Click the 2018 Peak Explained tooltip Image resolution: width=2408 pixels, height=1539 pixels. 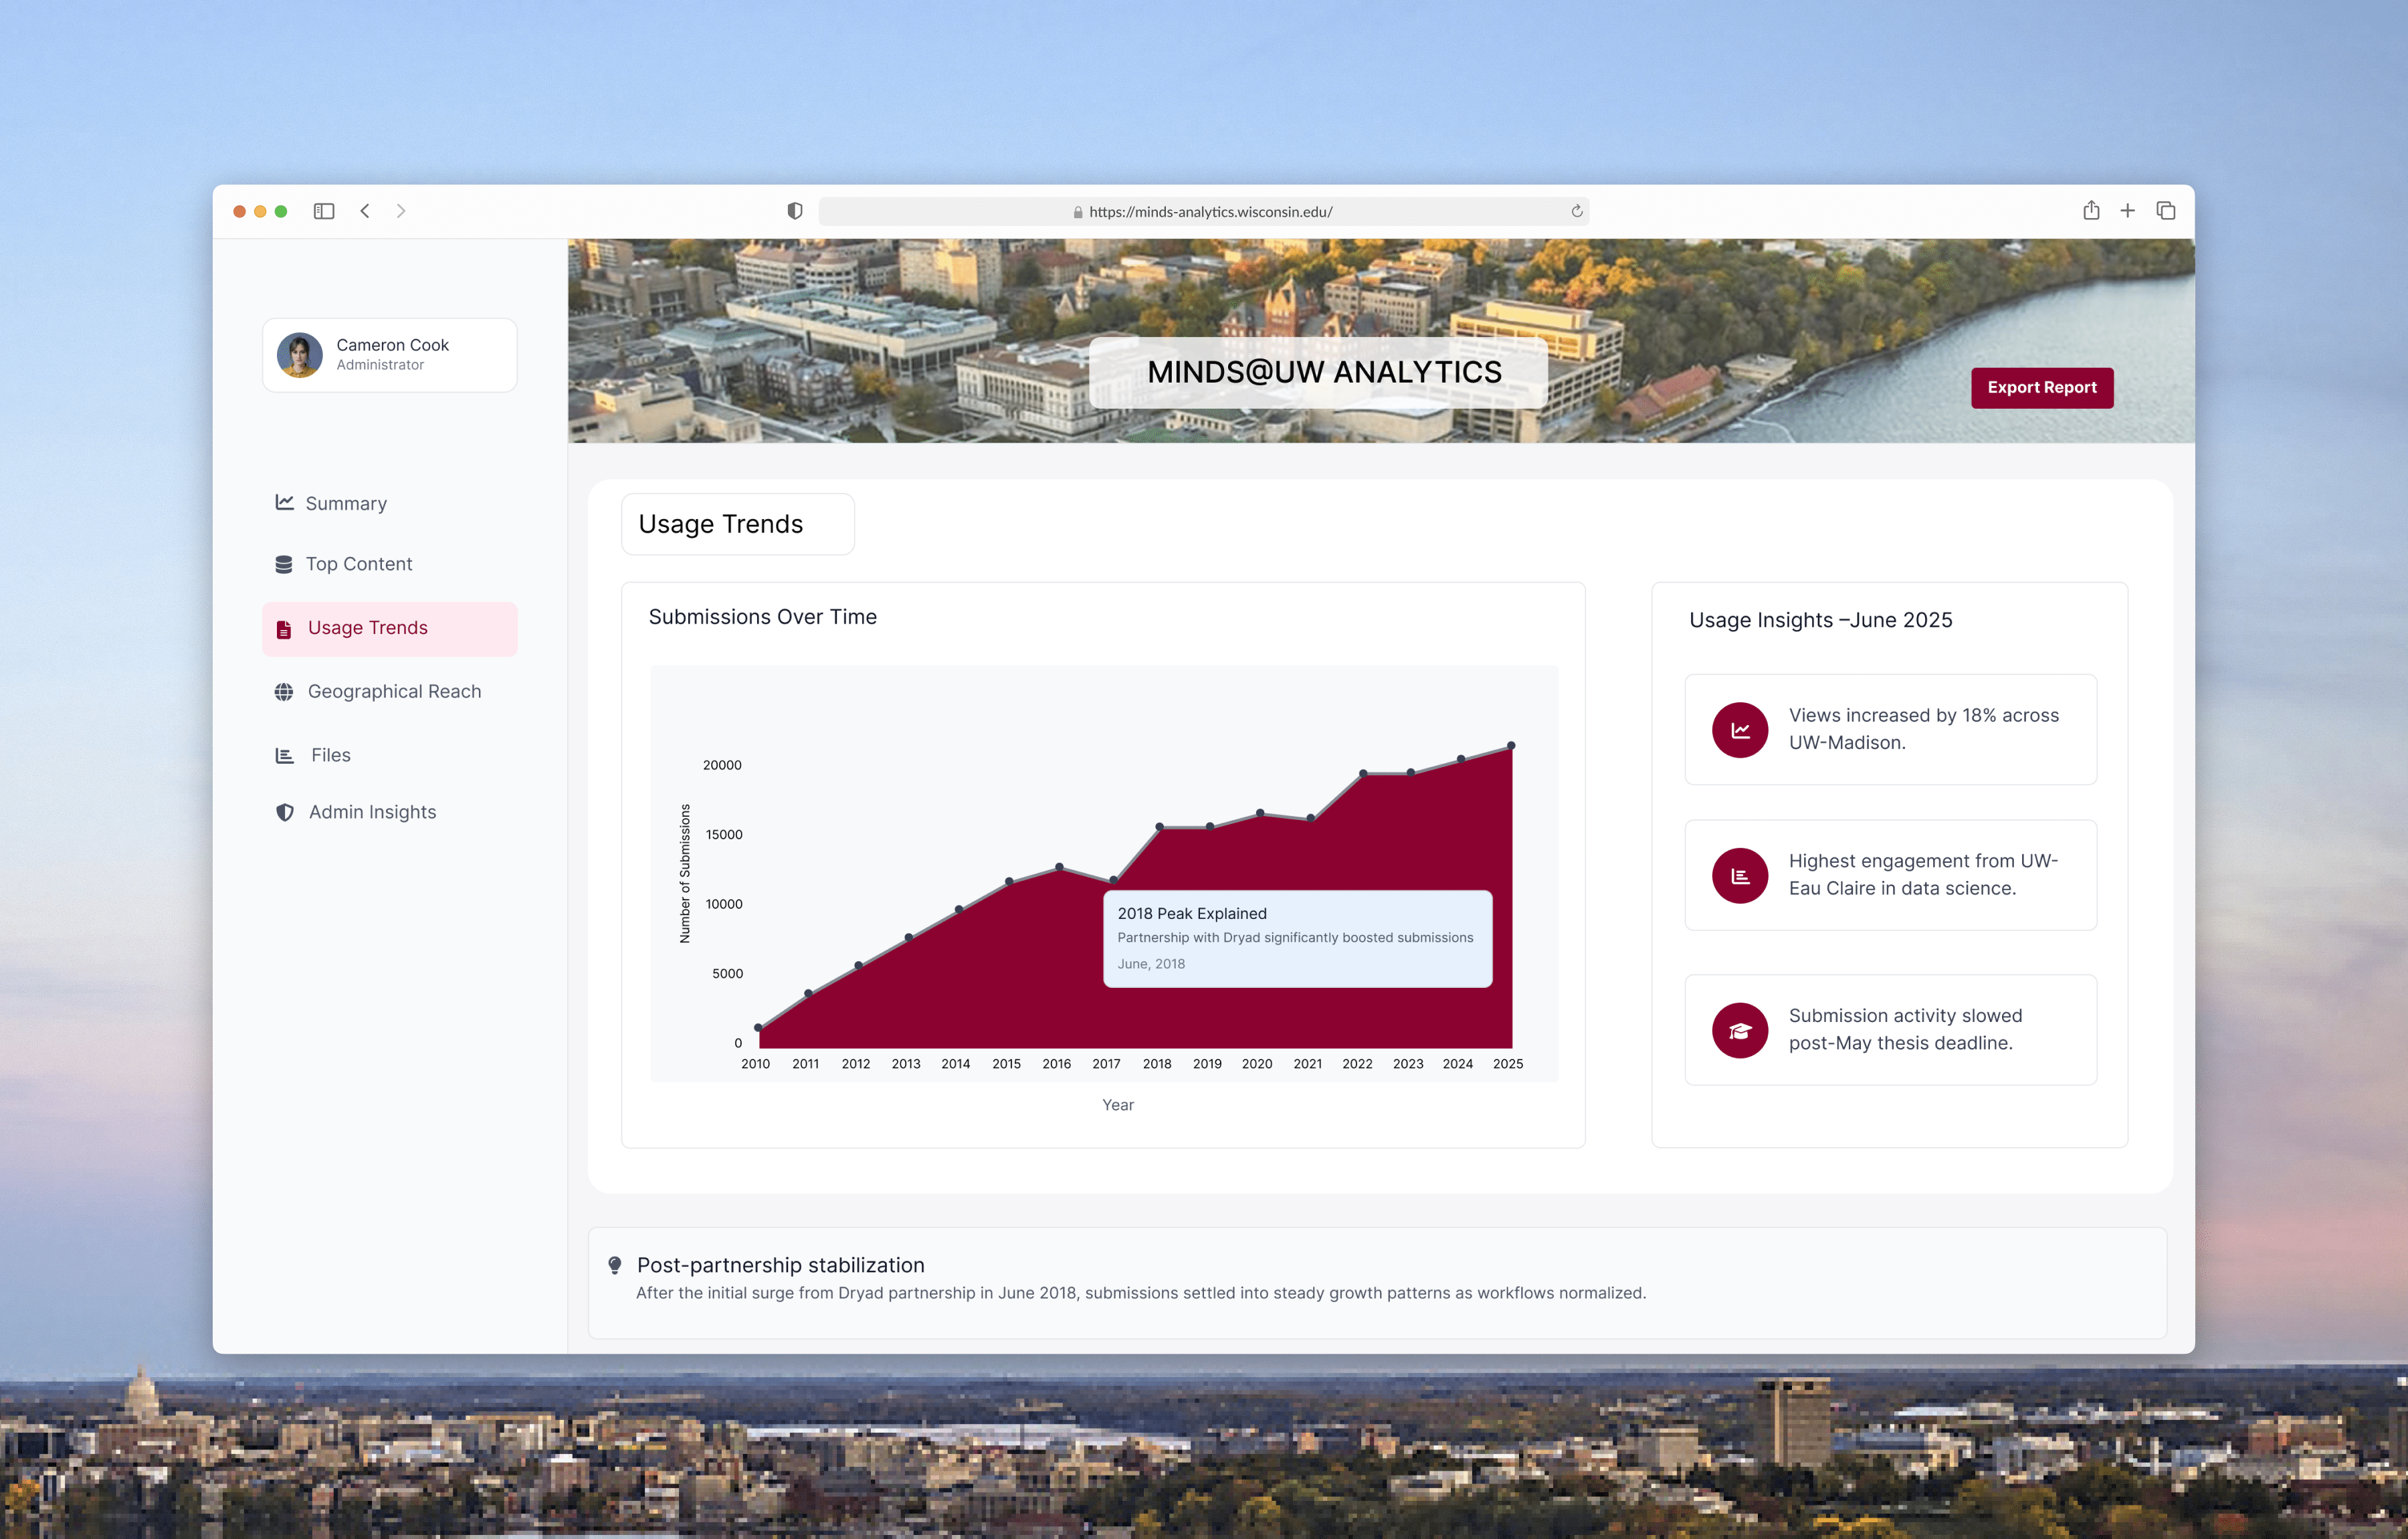pyautogui.click(x=1297, y=938)
